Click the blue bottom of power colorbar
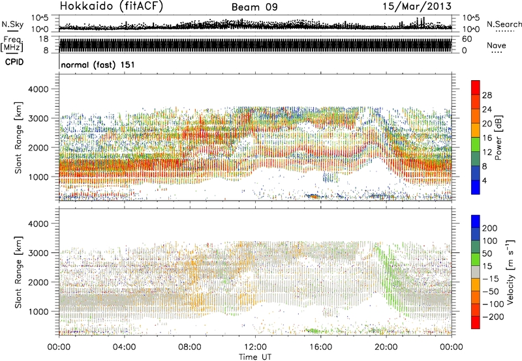Screen dimensions: 522x361 (x=476, y=188)
